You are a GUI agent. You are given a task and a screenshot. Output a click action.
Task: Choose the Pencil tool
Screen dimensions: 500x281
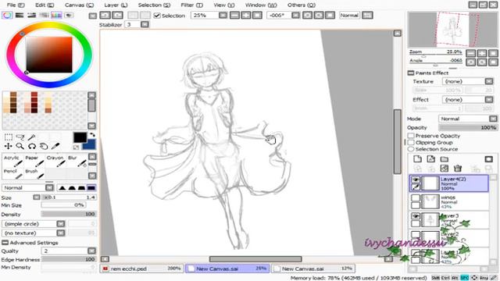click(x=12, y=173)
